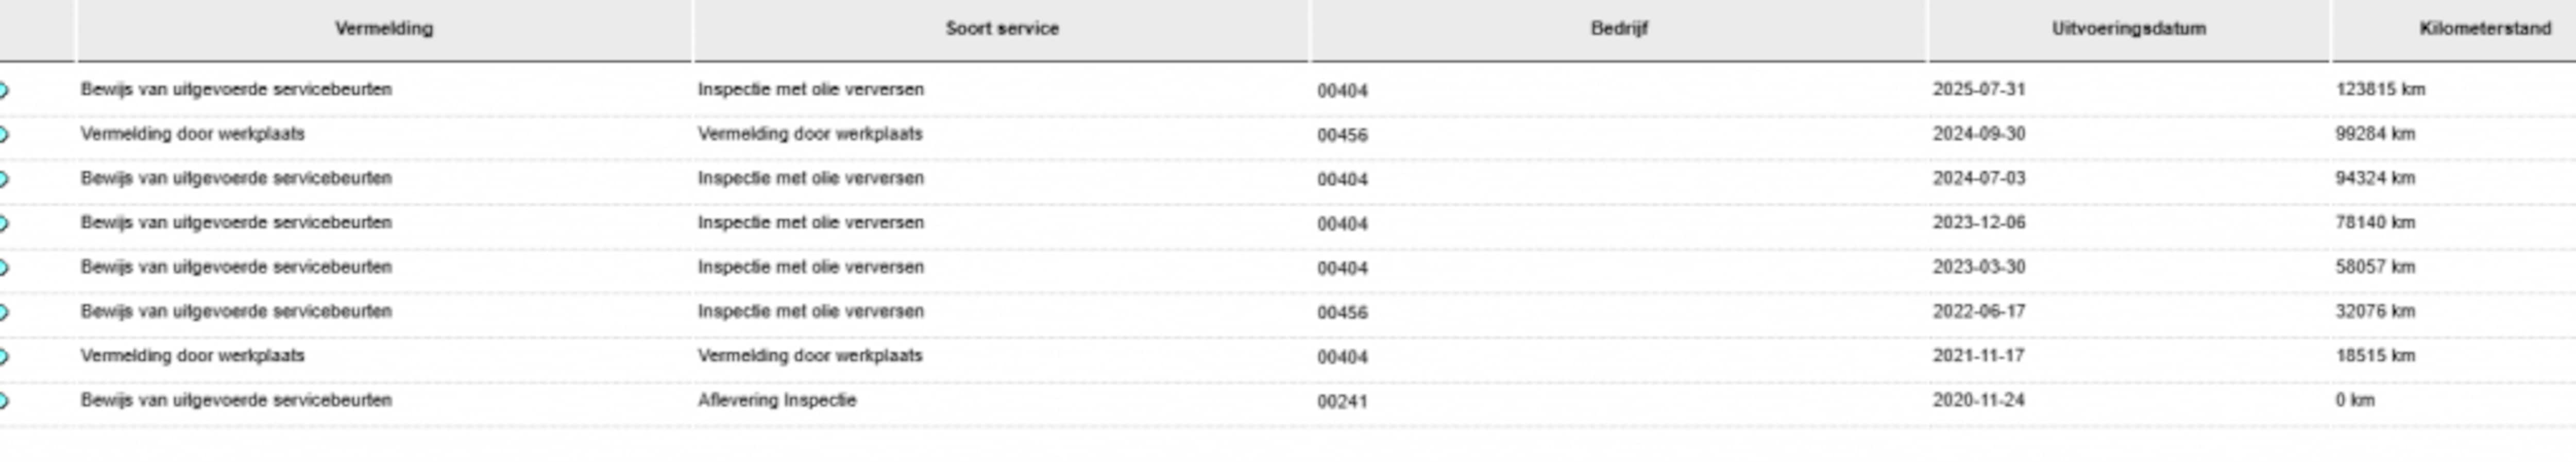Click the cyan circle icon of the 2024-09-30 row

(3, 135)
